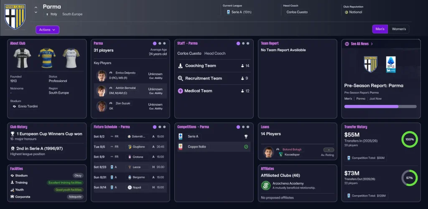Open the Serie A competition row

(214, 136)
